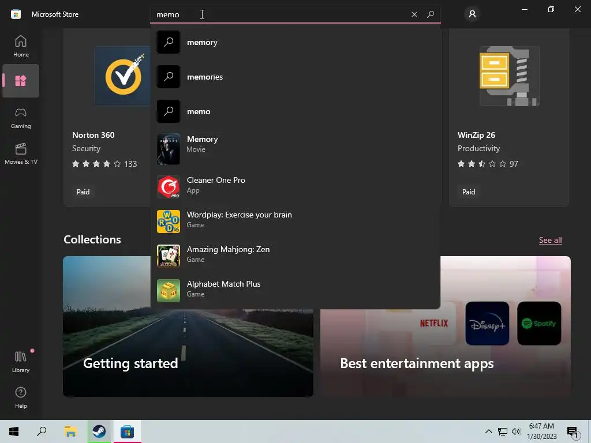Image resolution: width=591 pixels, height=443 pixels.
Task: Click the Norton 360 checkmark logo
Action: click(123, 76)
